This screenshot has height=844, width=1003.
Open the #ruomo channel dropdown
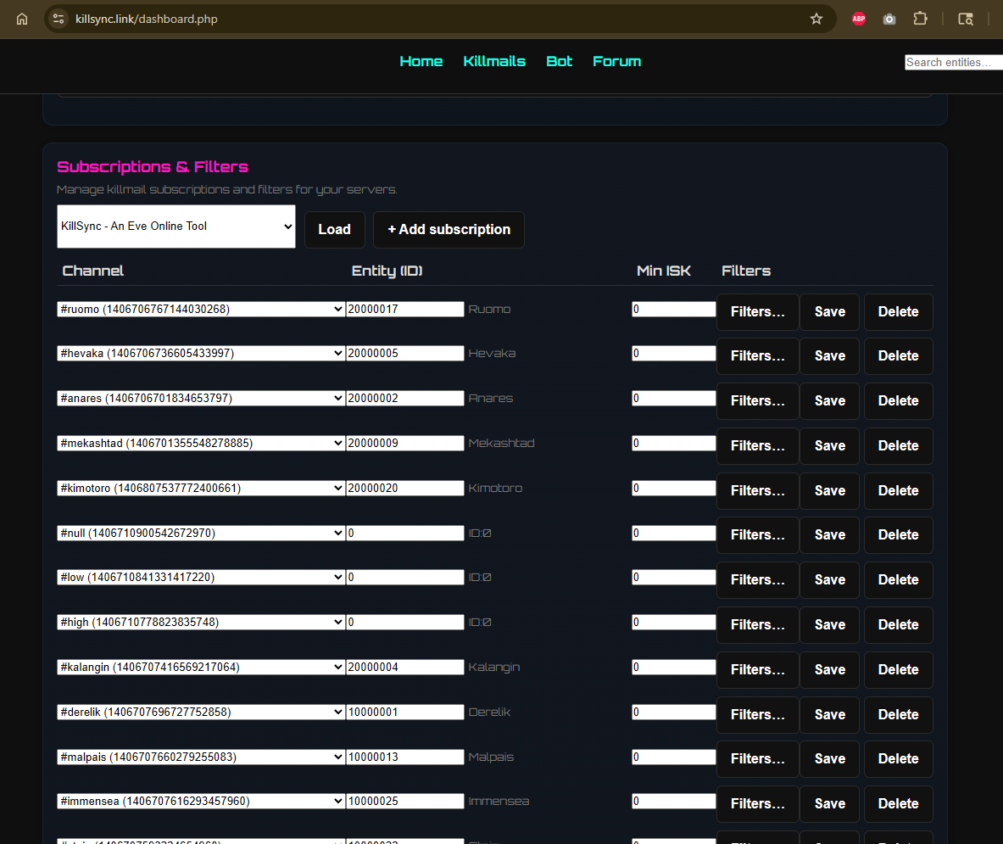point(201,310)
